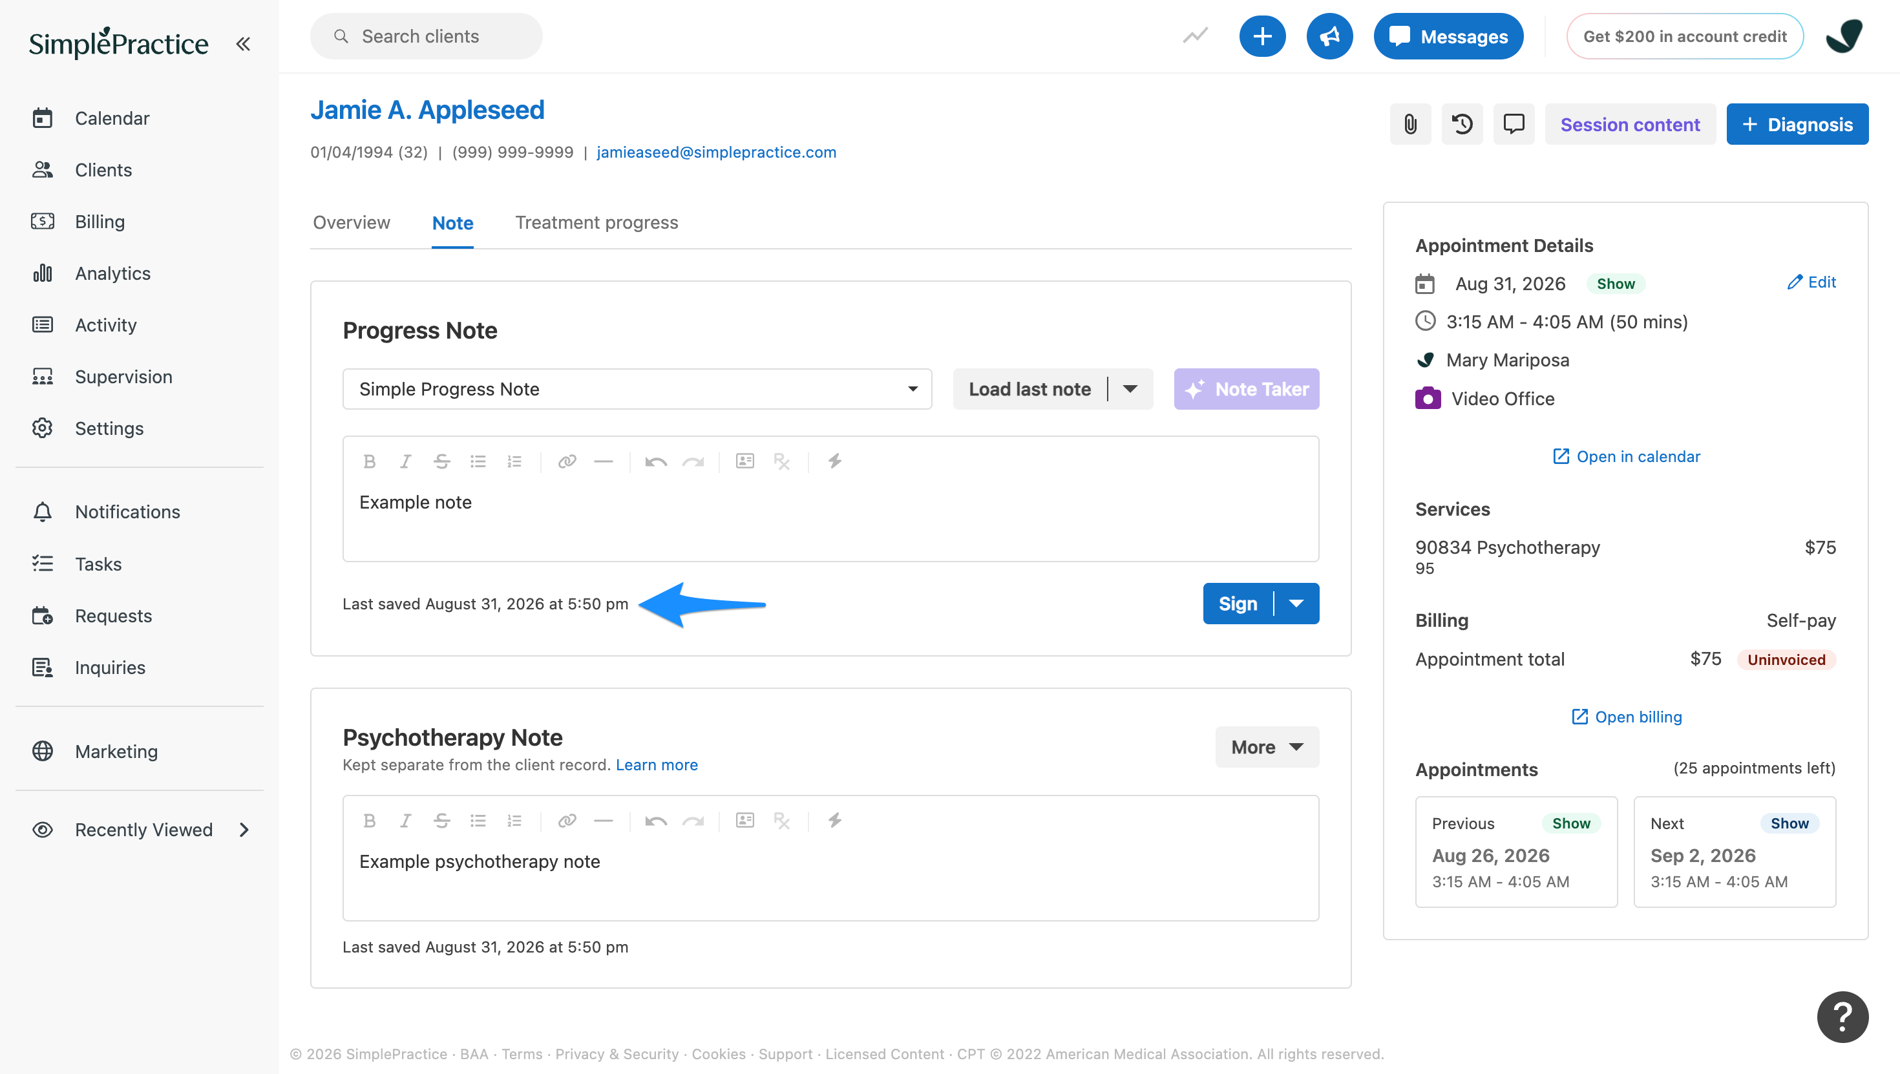
Task: Edit the appointment details
Action: coord(1811,282)
